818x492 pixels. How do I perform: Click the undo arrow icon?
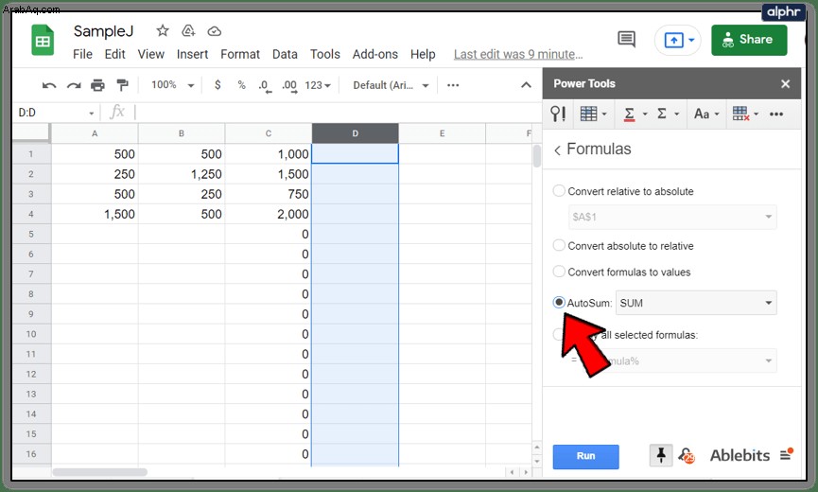pyautogui.click(x=49, y=85)
